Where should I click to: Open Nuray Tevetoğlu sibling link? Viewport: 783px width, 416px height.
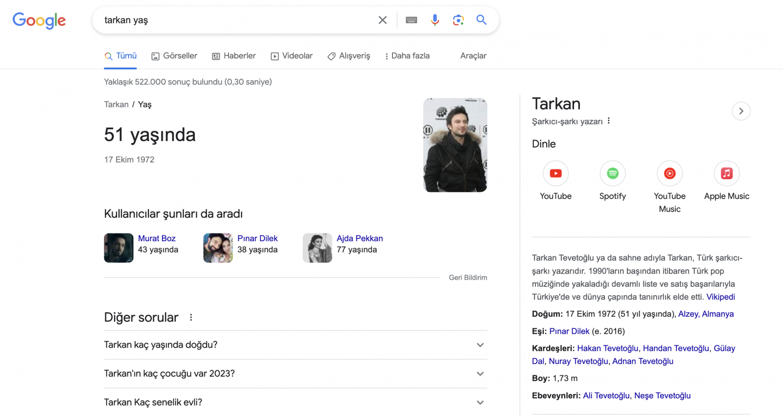578,361
